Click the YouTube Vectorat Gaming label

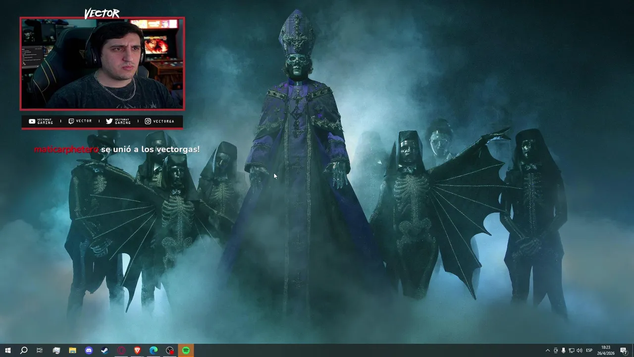pyautogui.click(x=41, y=121)
